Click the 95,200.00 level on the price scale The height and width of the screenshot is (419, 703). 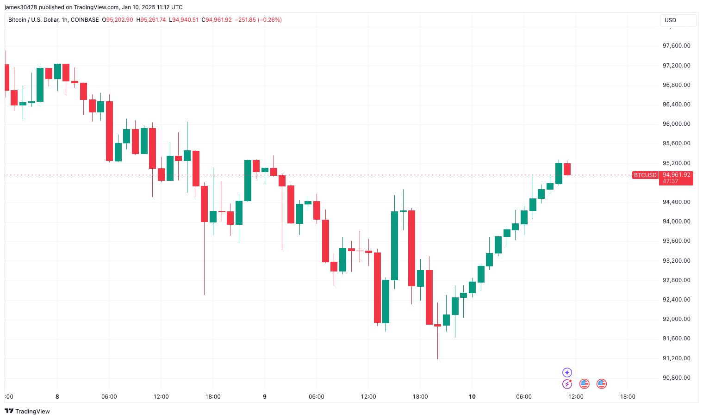676,163
